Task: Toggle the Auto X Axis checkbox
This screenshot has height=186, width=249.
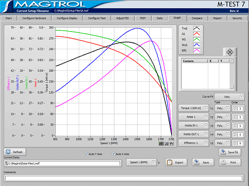Action: click(114, 154)
